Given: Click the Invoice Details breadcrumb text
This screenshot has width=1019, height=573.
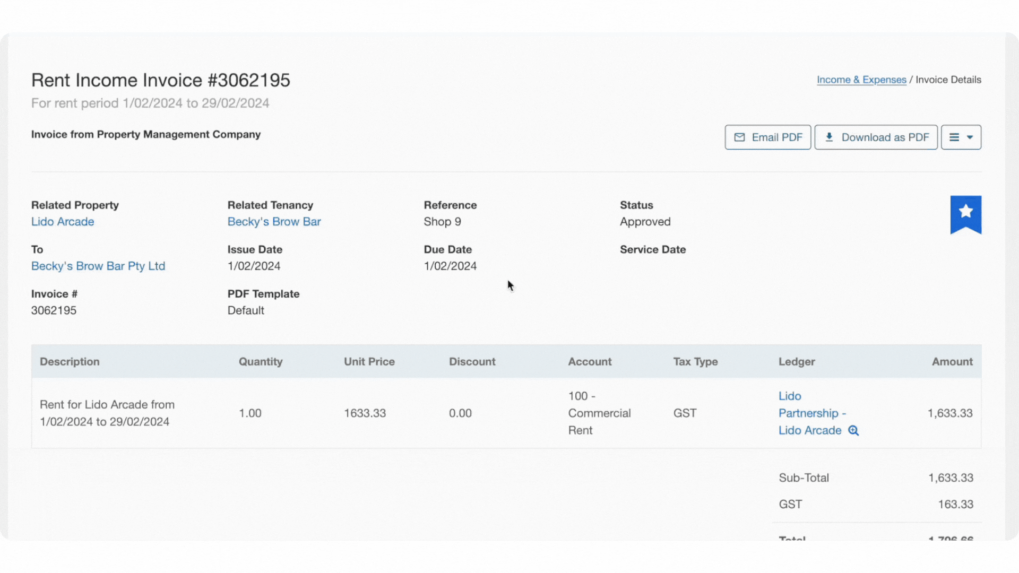Looking at the screenshot, I should (x=948, y=80).
